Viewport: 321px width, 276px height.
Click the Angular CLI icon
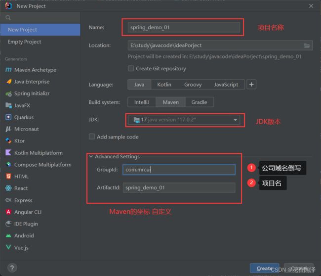pos(8,212)
